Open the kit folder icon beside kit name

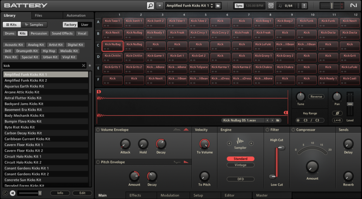[x=218, y=6]
